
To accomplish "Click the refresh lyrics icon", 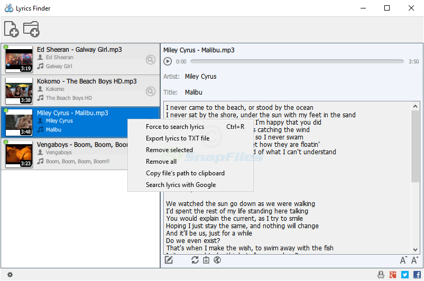I will (x=195, y=259).
